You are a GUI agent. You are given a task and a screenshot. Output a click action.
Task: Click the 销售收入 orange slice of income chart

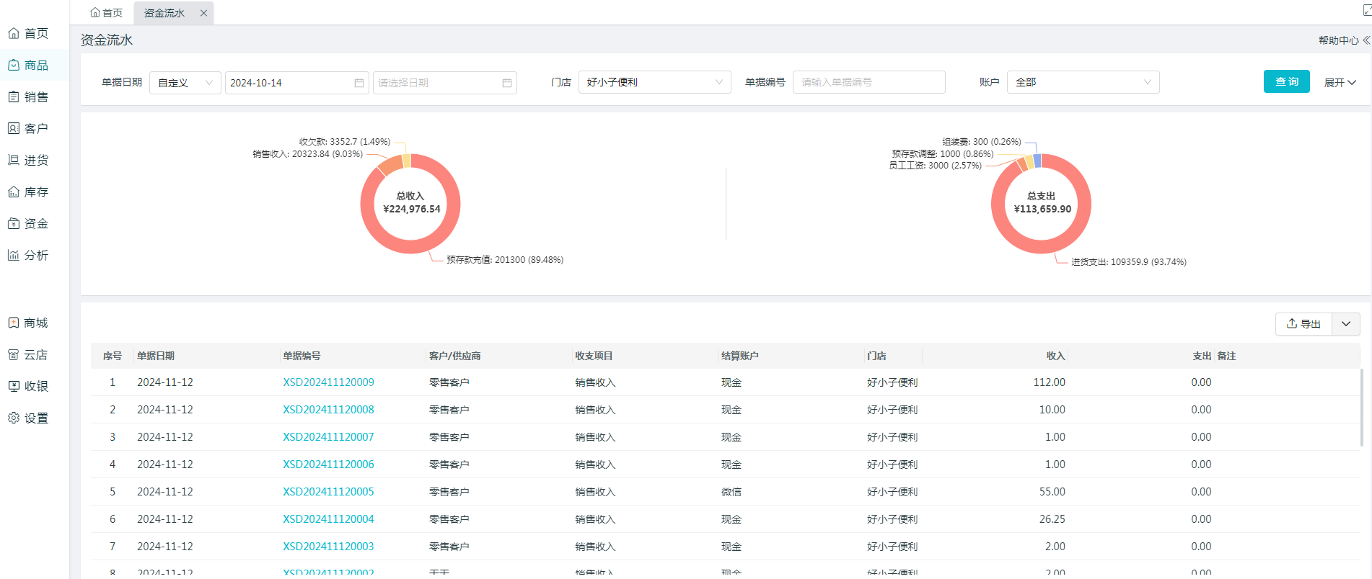click(x=390, y=165)
